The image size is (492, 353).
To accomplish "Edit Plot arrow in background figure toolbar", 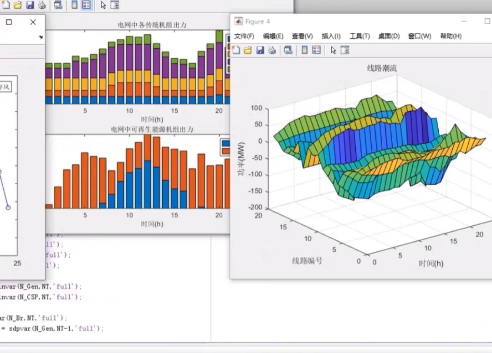I will [x=103, y=5].
